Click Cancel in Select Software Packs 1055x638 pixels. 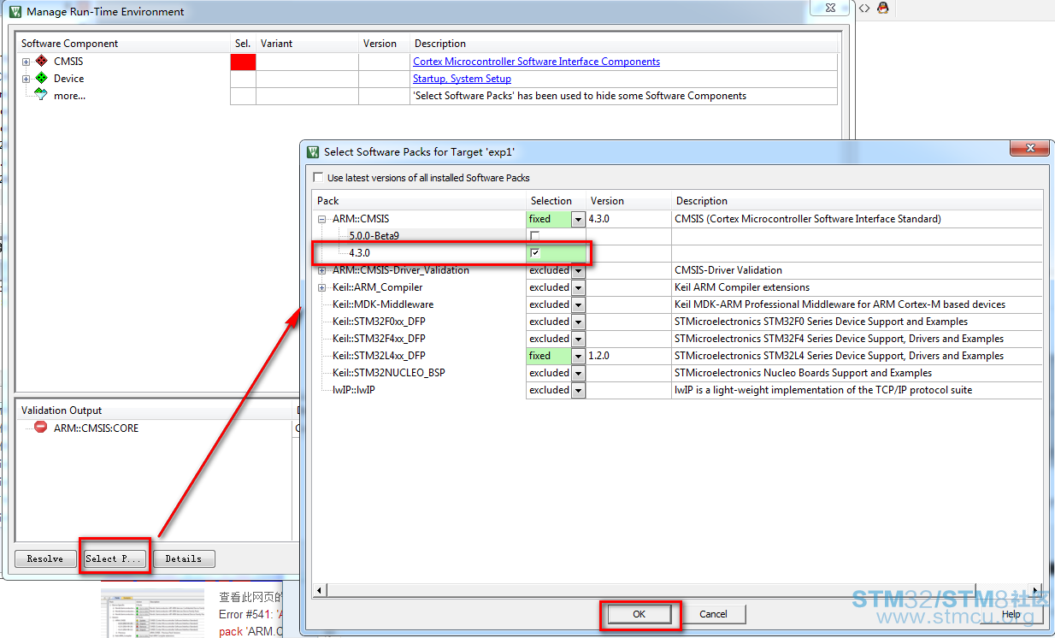click(713, 614)
